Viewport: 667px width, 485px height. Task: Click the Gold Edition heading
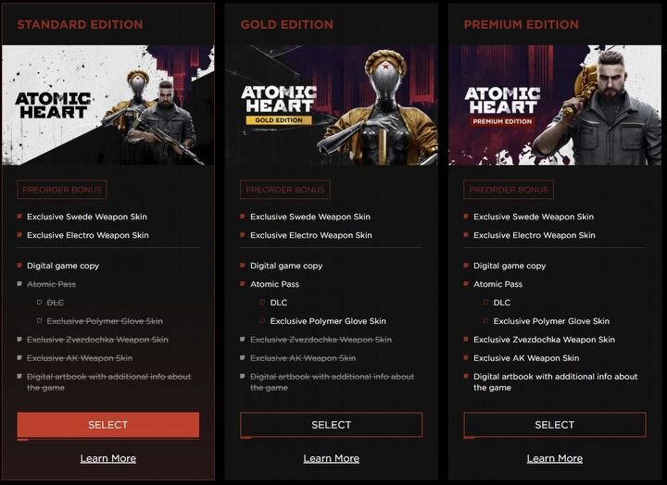pos(287,25)
